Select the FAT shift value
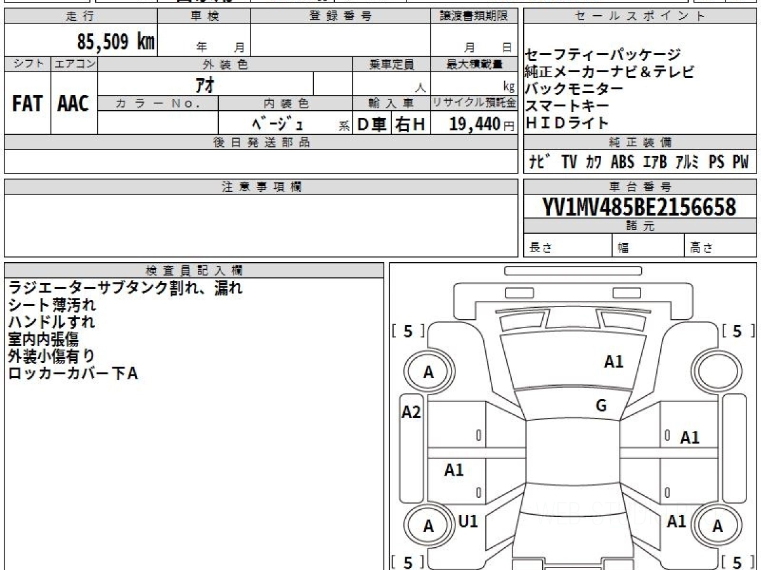 [x=27, y=104]
